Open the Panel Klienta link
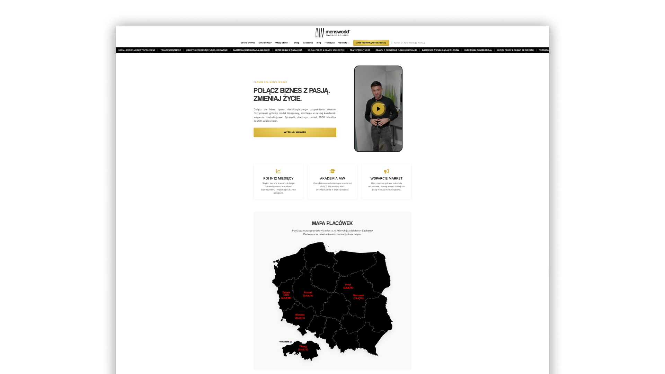The image size is (665, 374). pyautogui.click(x=410, y=43)
